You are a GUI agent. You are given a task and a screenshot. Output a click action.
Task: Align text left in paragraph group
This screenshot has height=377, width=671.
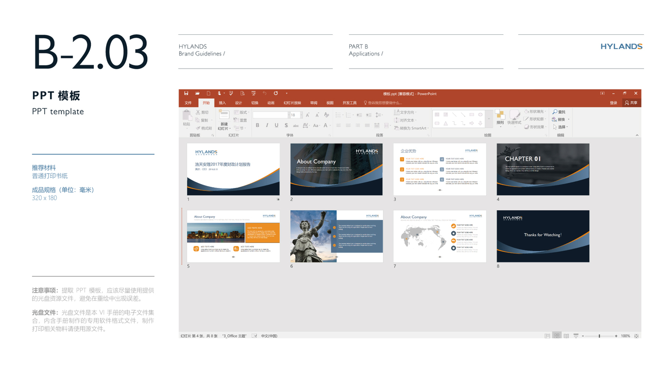pos(338,126)
